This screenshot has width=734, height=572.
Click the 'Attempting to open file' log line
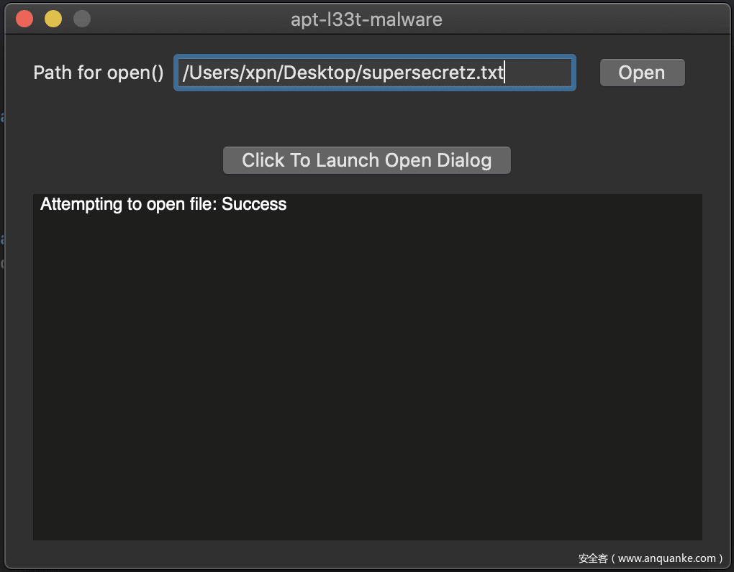pyautogui.click(x=128, y=204)
